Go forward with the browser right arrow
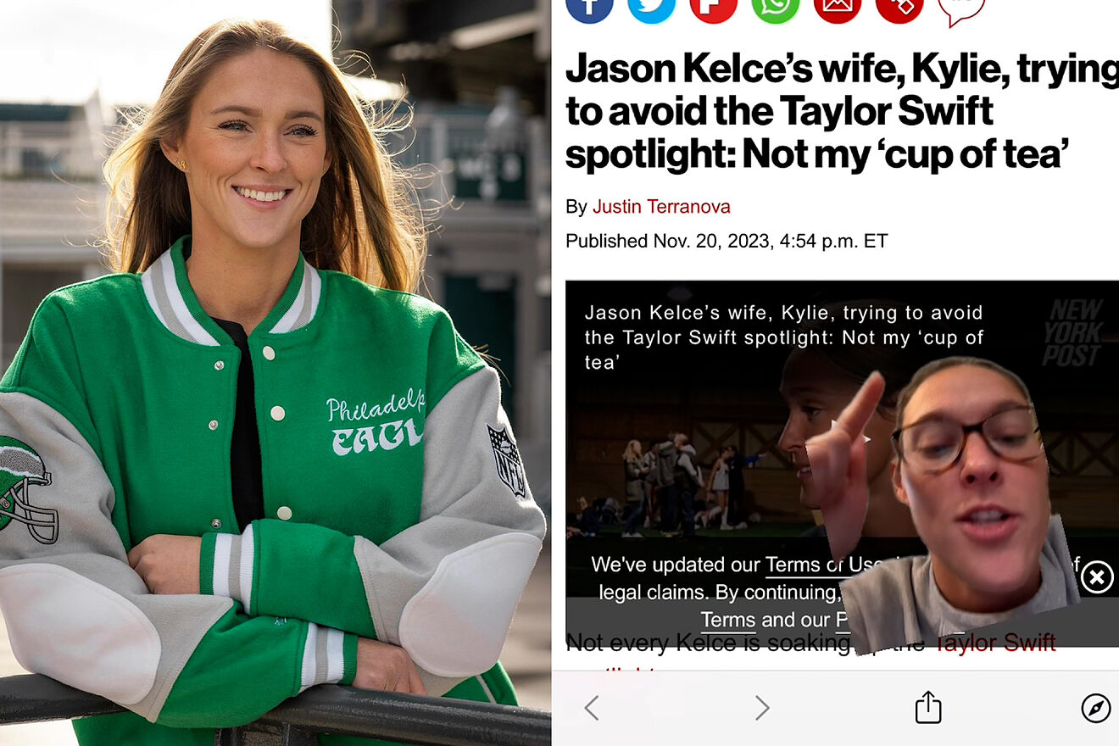 (x=762, y=708)
